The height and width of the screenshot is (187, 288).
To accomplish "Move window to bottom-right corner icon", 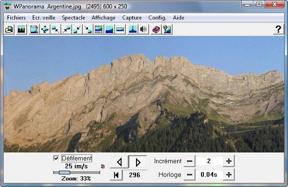I will tap(88, 29).
